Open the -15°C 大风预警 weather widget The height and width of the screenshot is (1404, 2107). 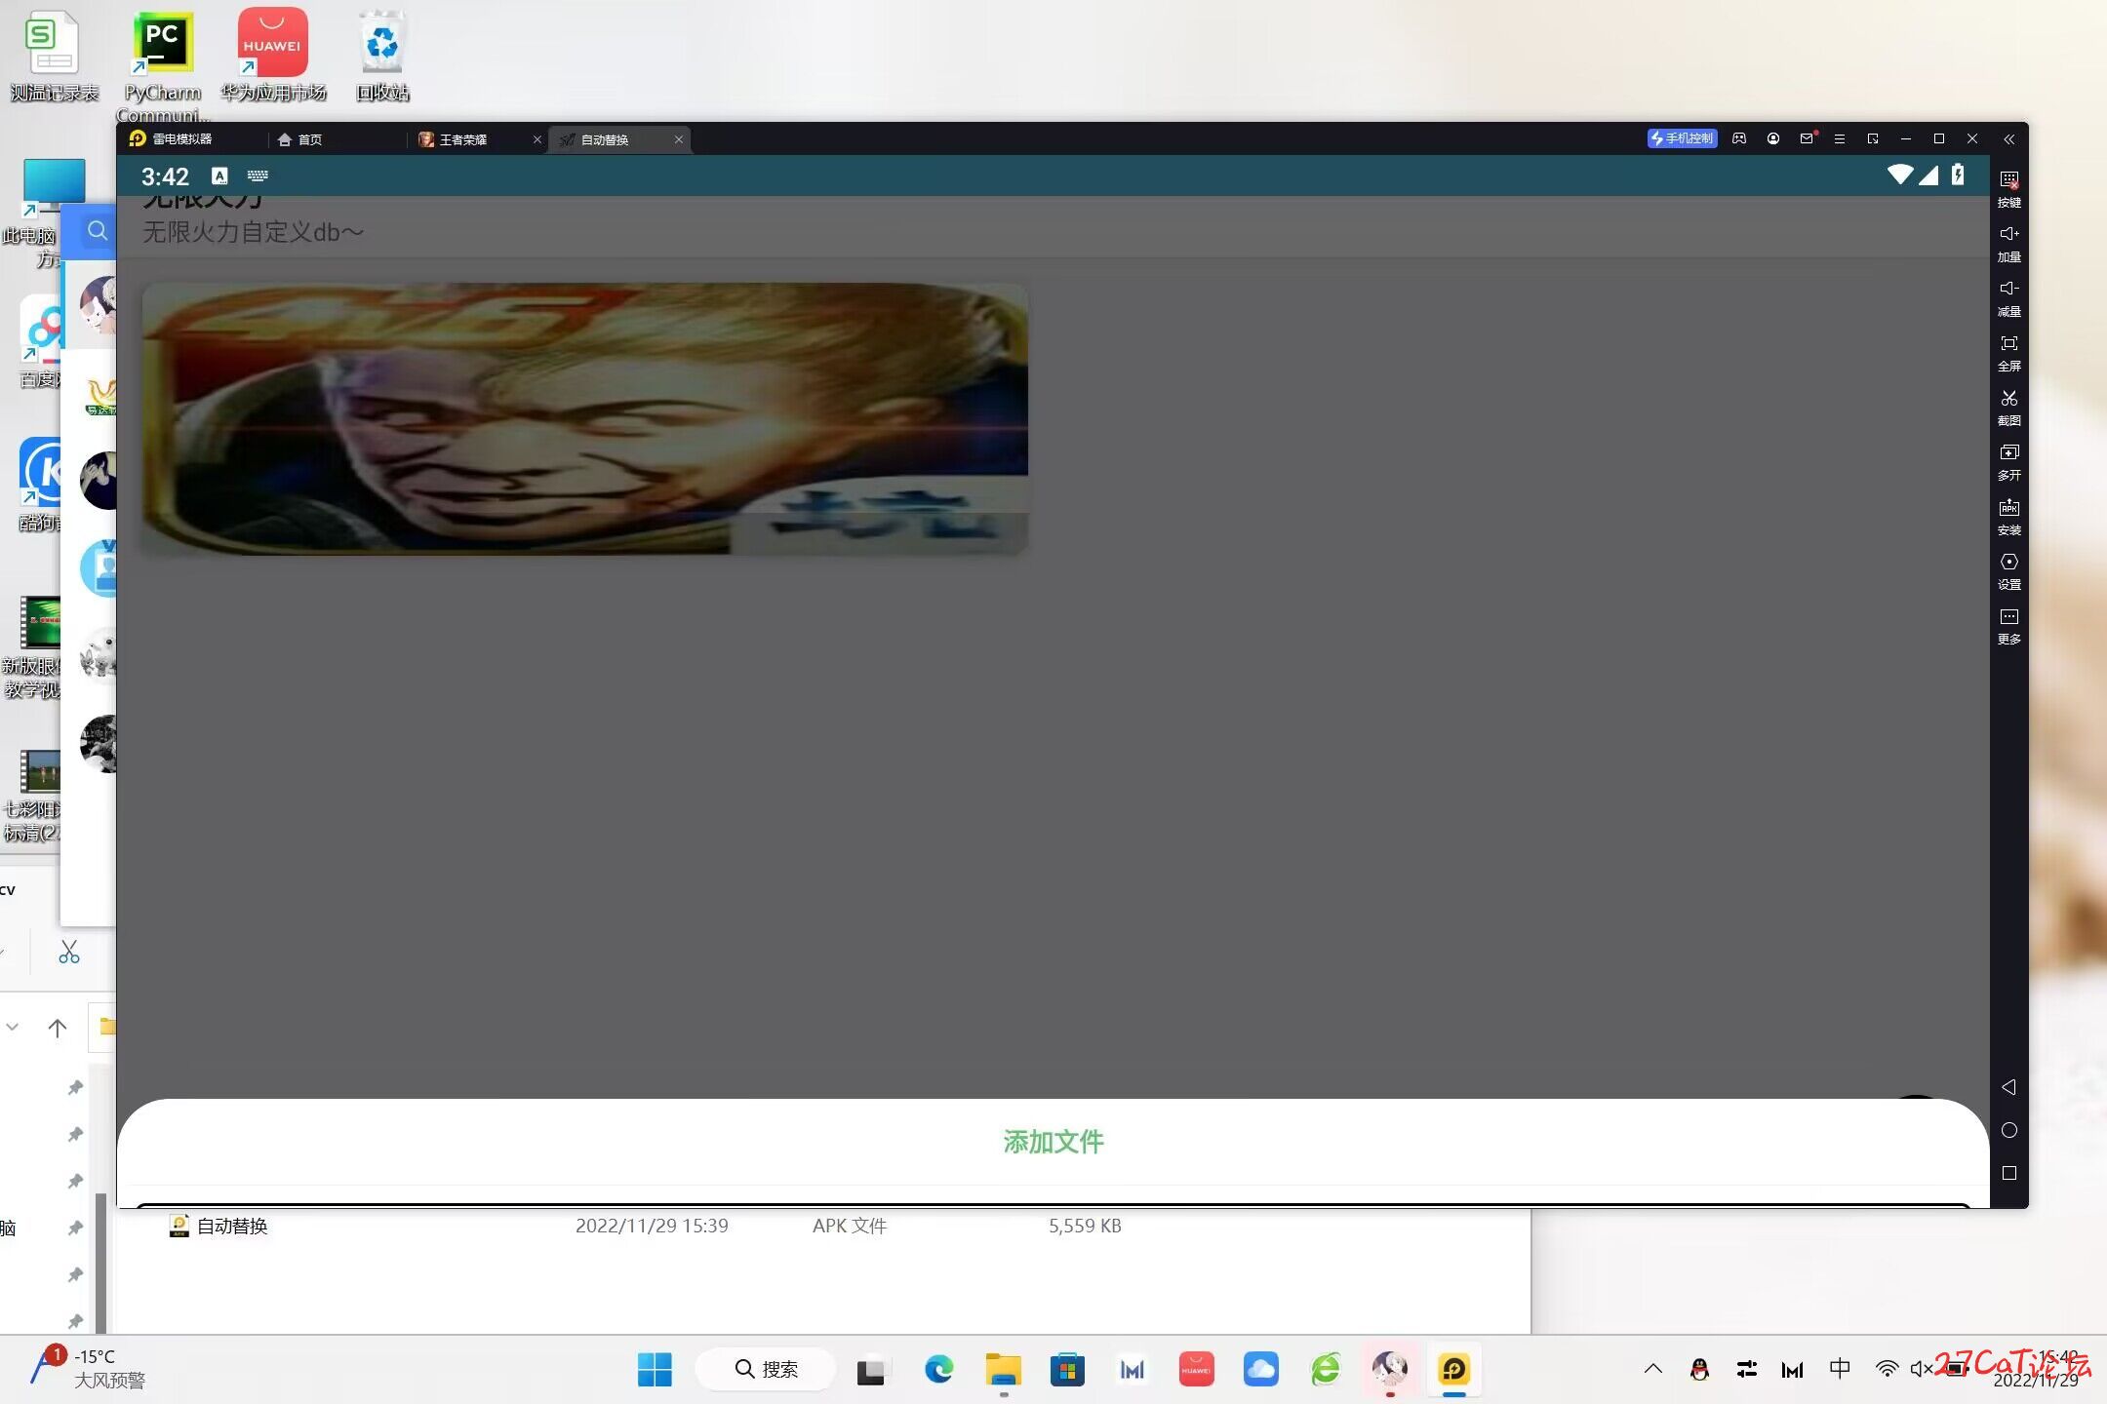pyautogui.click(x=88, y=1368)
